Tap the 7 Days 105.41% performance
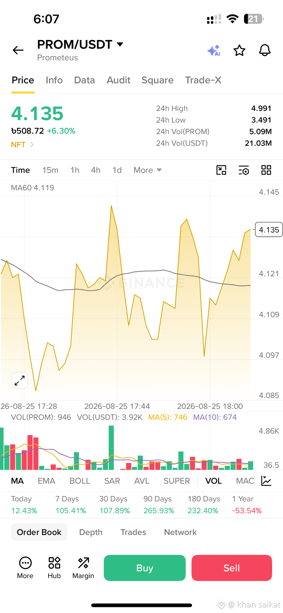This screenshot has width=283, height=613. tap(70, 505)
